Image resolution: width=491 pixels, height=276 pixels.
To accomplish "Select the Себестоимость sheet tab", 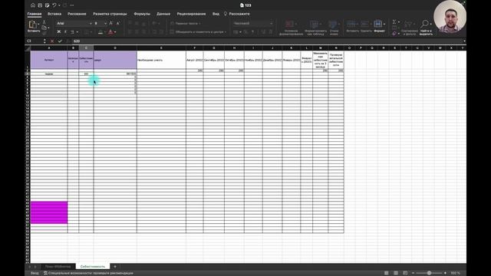I will [93, 267].
